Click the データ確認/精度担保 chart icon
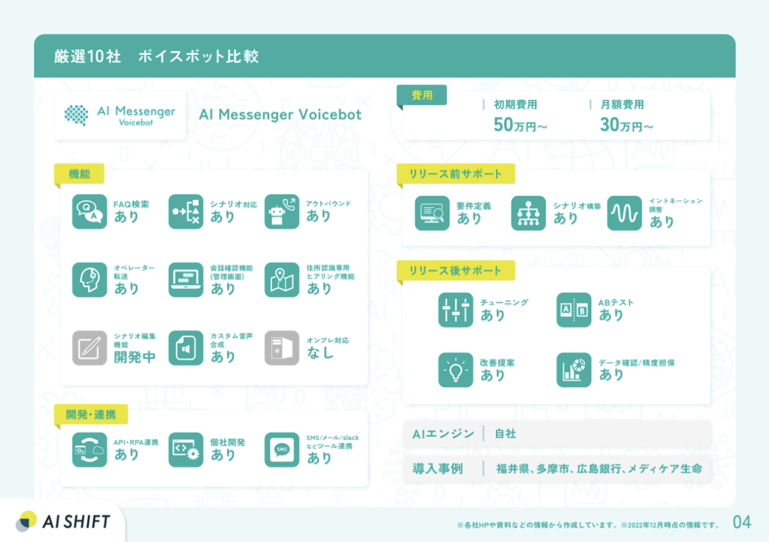Viewport: 769px width, 542px height. click(x=574, y=369)
